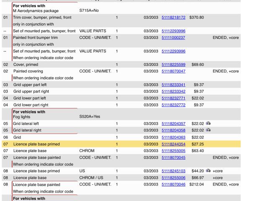Viewport: 268px width, 201px height.
Task: Click highlighted part number 51118244354
Action: (173, 144)
